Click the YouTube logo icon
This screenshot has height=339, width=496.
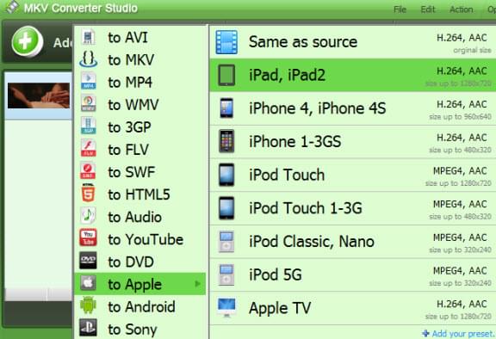(x=88, y=238)
